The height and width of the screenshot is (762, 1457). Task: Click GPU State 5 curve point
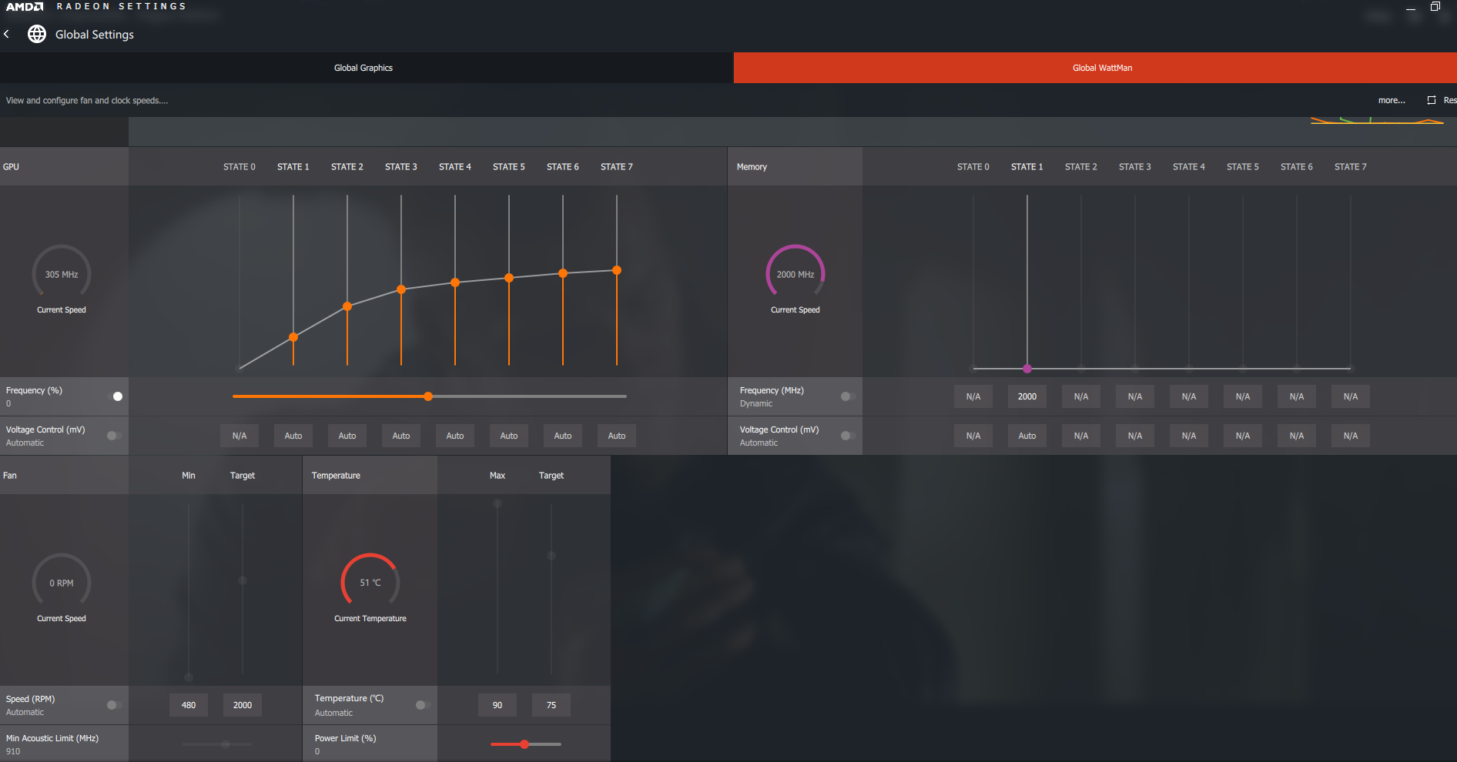pos(509,278)
